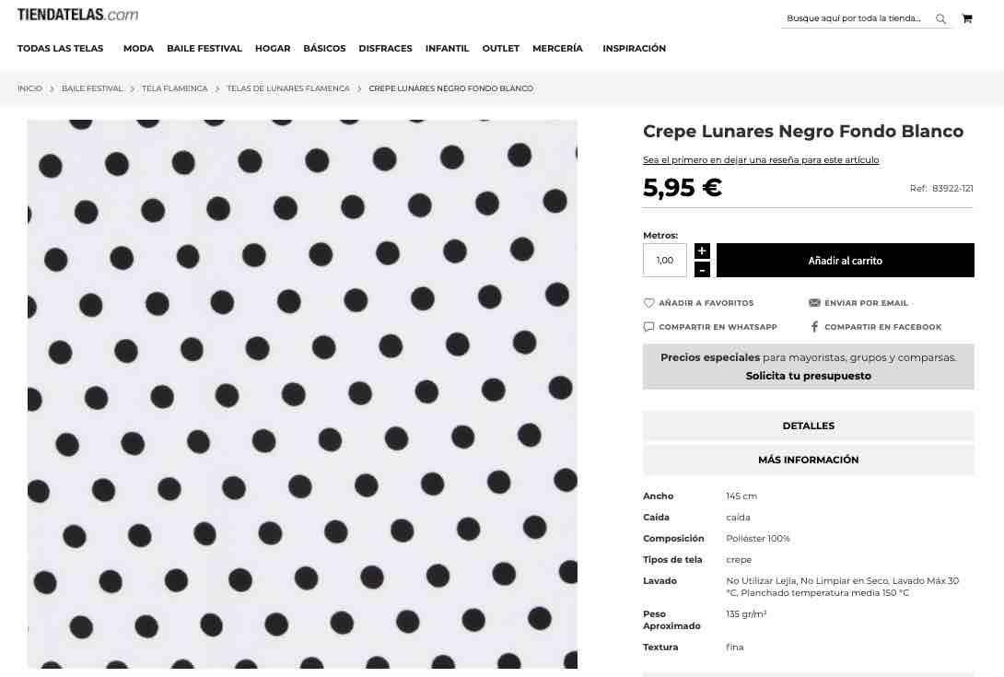1004x677 pixels.
Task: Increase meters with the plus button
Action: click(x=702, y=251)
